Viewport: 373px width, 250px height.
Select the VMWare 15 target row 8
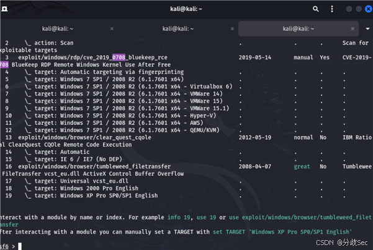coord(128,101)
